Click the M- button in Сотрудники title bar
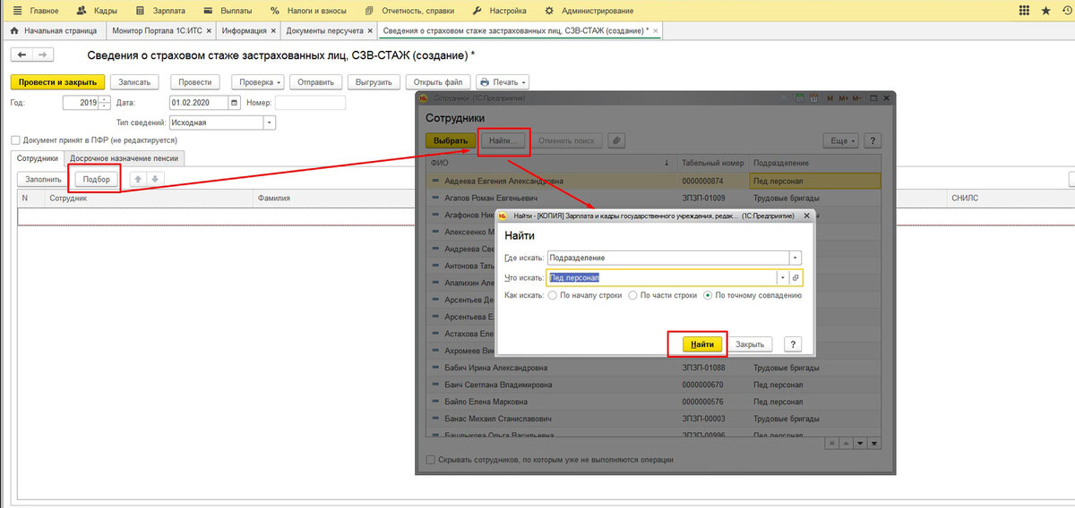The image size is (1075, 508). click(859, 98)
